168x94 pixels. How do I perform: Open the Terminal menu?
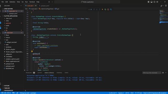tap(32, 2)
